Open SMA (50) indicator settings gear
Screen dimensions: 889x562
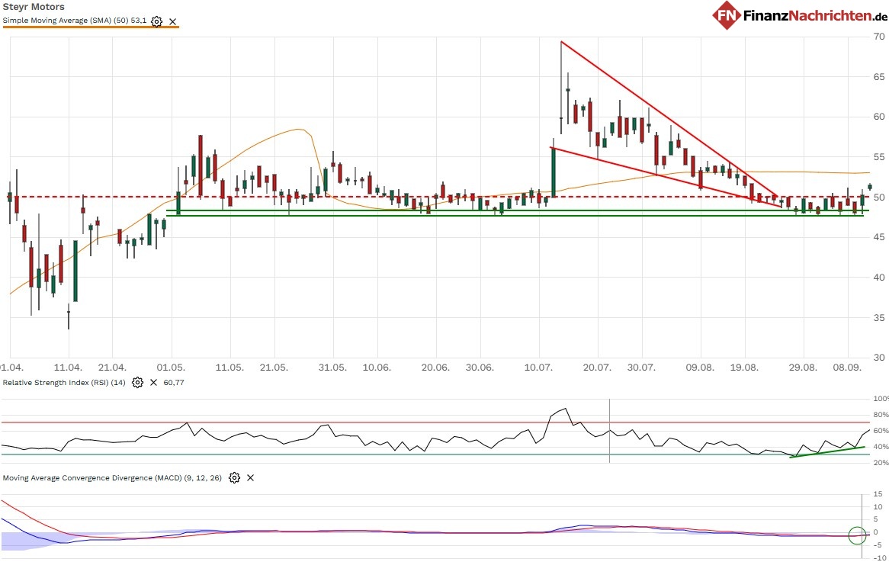pos(156,21)
